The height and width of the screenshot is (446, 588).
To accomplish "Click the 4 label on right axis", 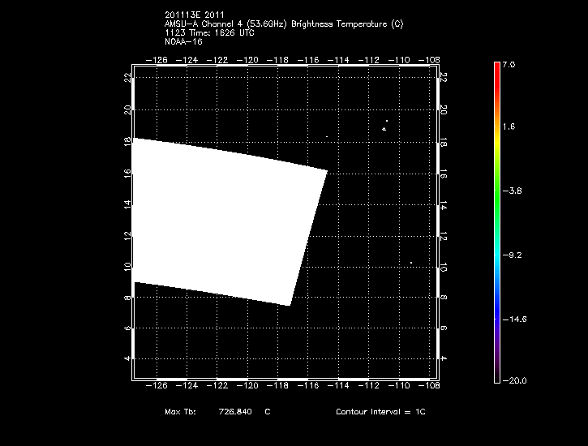I will click(x=442, y=358).
